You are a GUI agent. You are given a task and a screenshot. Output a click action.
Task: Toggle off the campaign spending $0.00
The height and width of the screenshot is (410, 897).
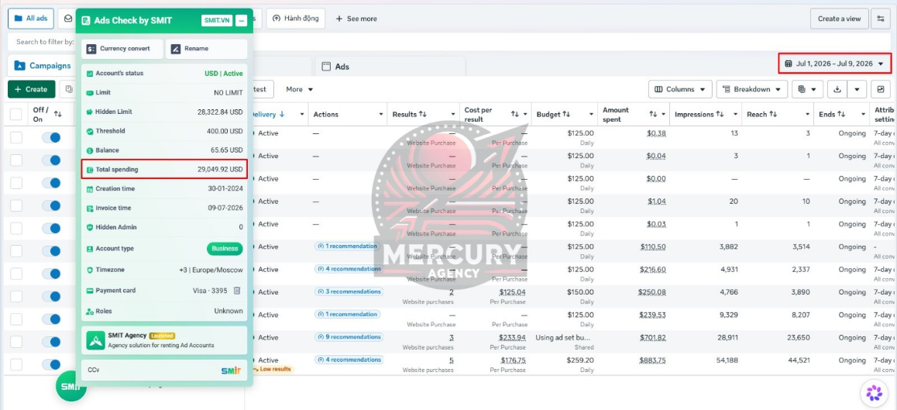(x=51, y=183)
